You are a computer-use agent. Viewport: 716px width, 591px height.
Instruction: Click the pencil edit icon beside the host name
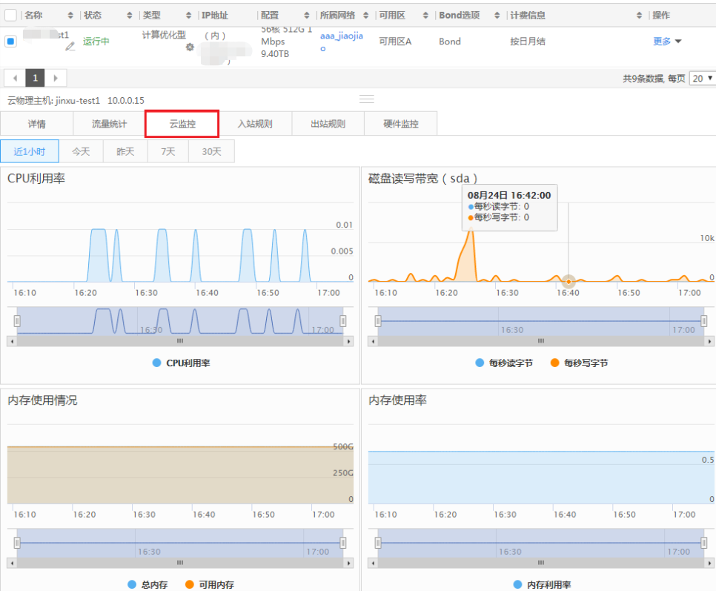pyautogui.click(x=70, y=46)
